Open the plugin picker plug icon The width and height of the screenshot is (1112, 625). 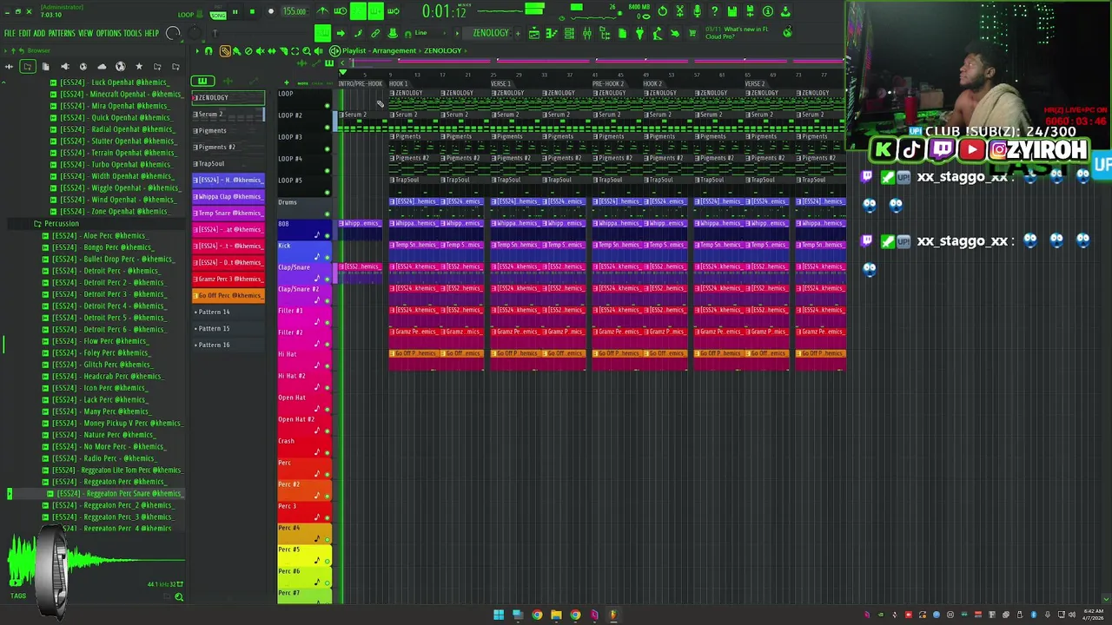[639, 33]
